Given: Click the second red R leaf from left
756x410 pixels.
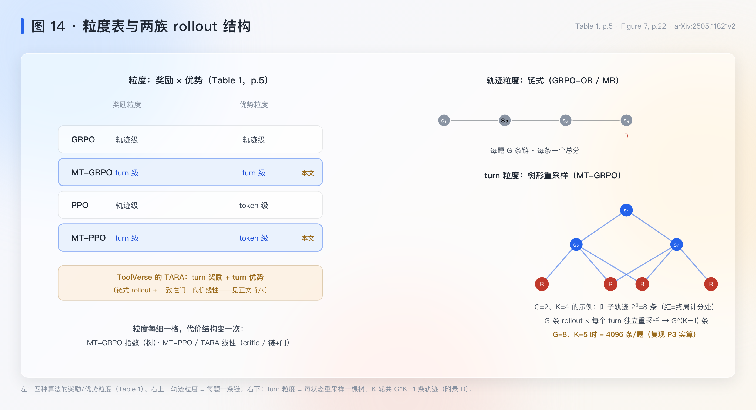Looking at the screenshot, I should click(x=610, y=284).
